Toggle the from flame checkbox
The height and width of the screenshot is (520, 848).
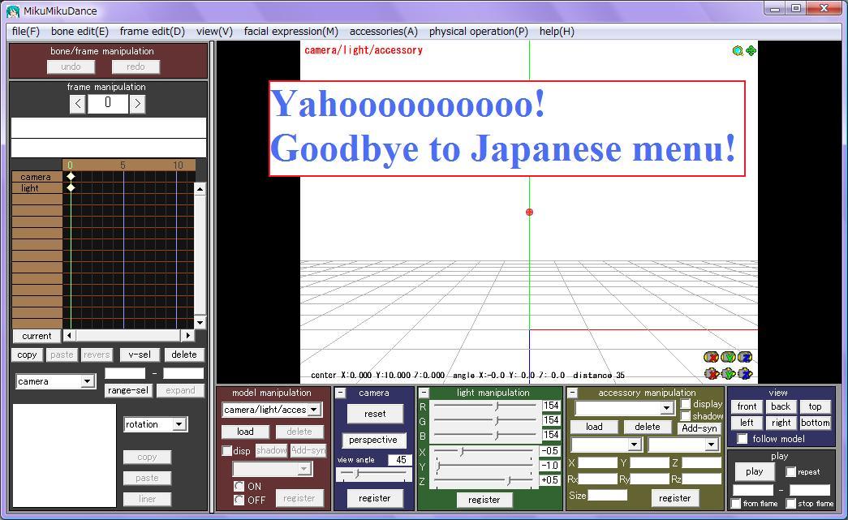[736, 503]
